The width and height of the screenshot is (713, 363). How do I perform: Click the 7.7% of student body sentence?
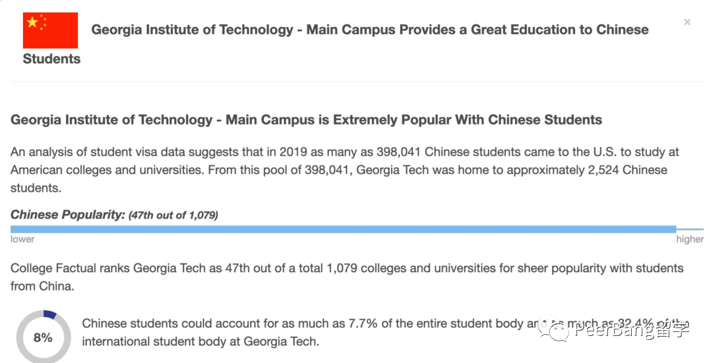304,323
